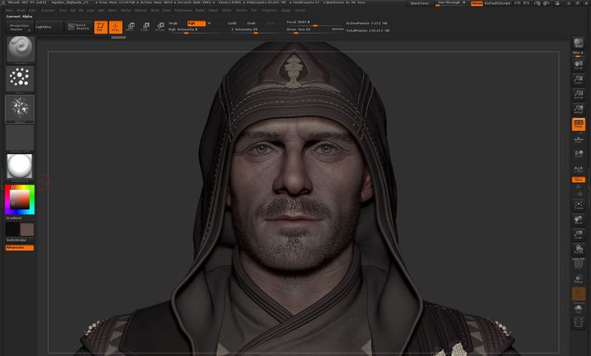Open the current alpha thumbnail

point(19,109)
